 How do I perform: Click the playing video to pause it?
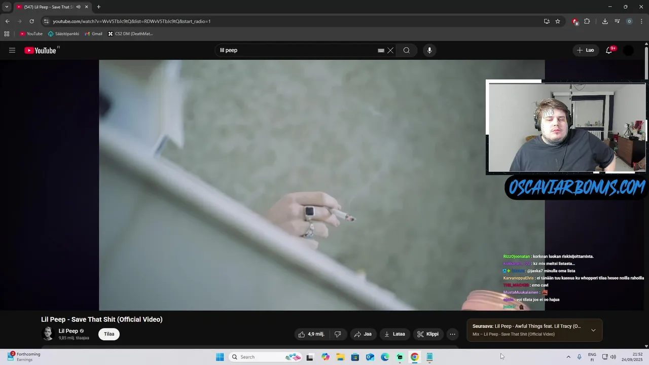[322, 185]
